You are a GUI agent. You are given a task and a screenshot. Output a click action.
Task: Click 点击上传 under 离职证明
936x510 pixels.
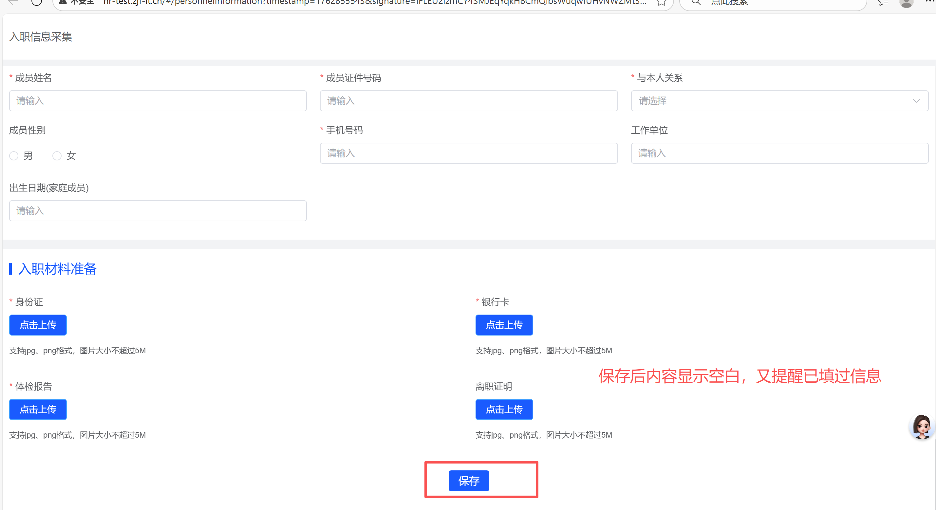pos(504,409)
